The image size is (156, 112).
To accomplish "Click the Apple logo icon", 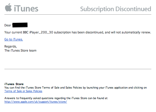I will click(8, 7).
